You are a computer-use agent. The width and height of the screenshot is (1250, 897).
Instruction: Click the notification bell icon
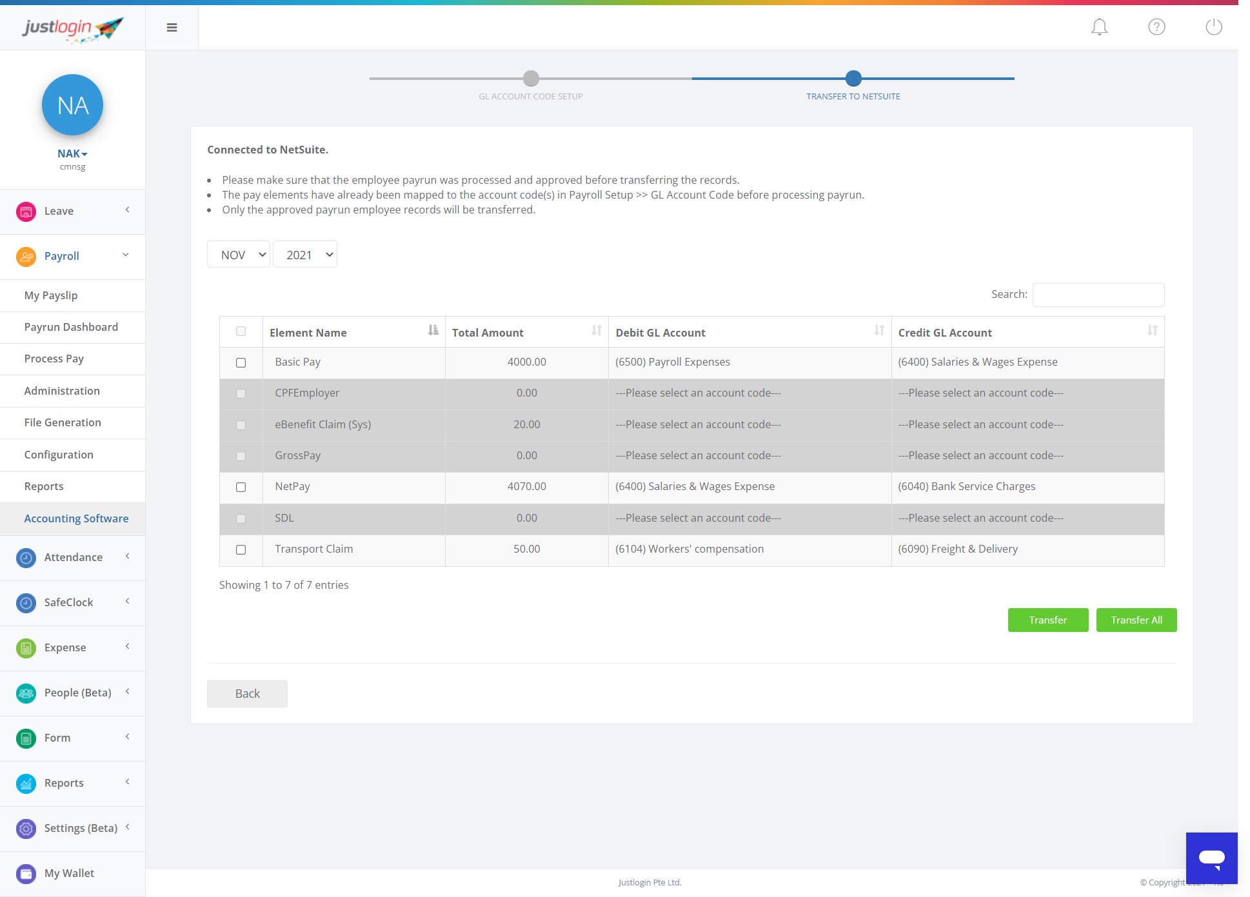1099,27
